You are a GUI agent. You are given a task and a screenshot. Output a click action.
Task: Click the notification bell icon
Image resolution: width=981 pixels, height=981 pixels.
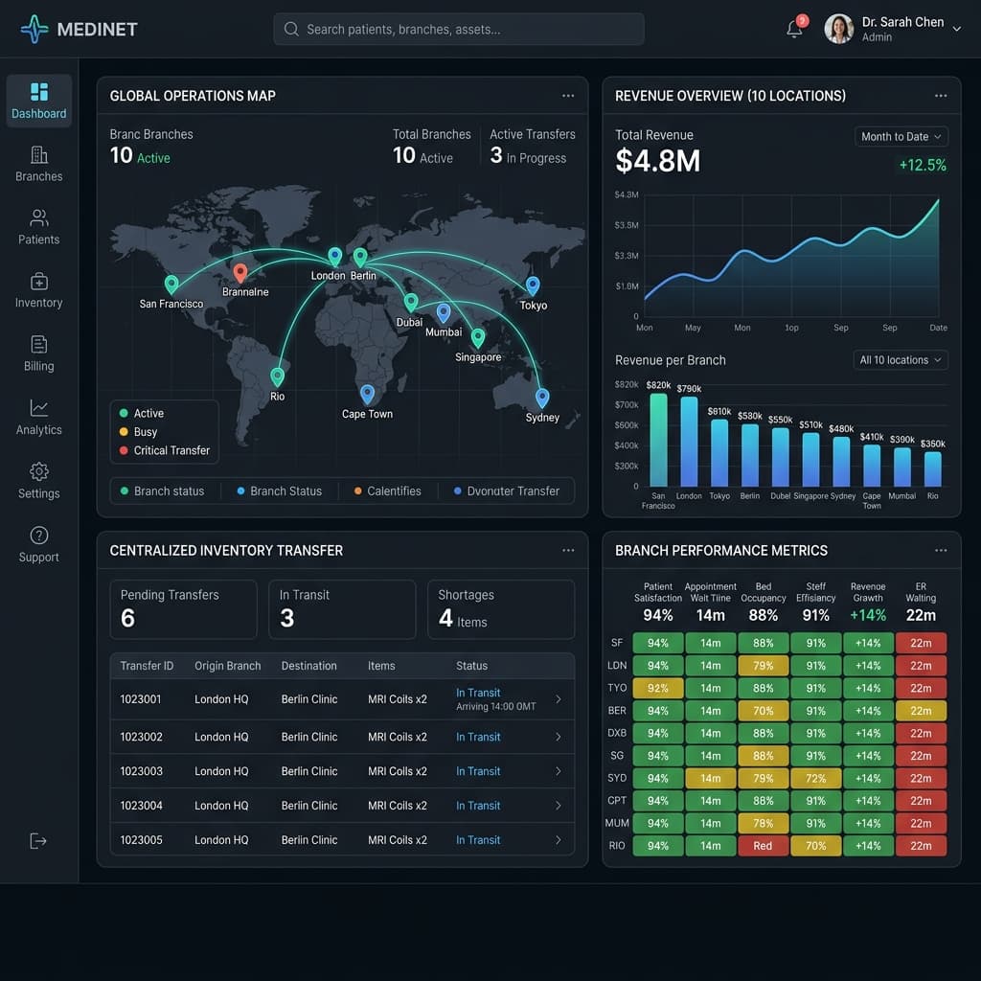tap(794, 29)
